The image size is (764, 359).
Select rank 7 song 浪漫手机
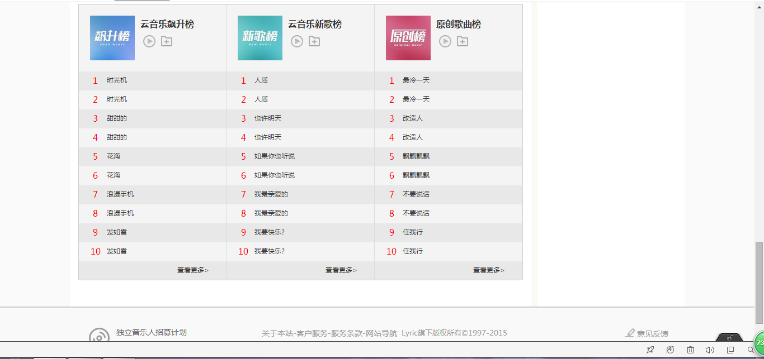tap(120, 194)
